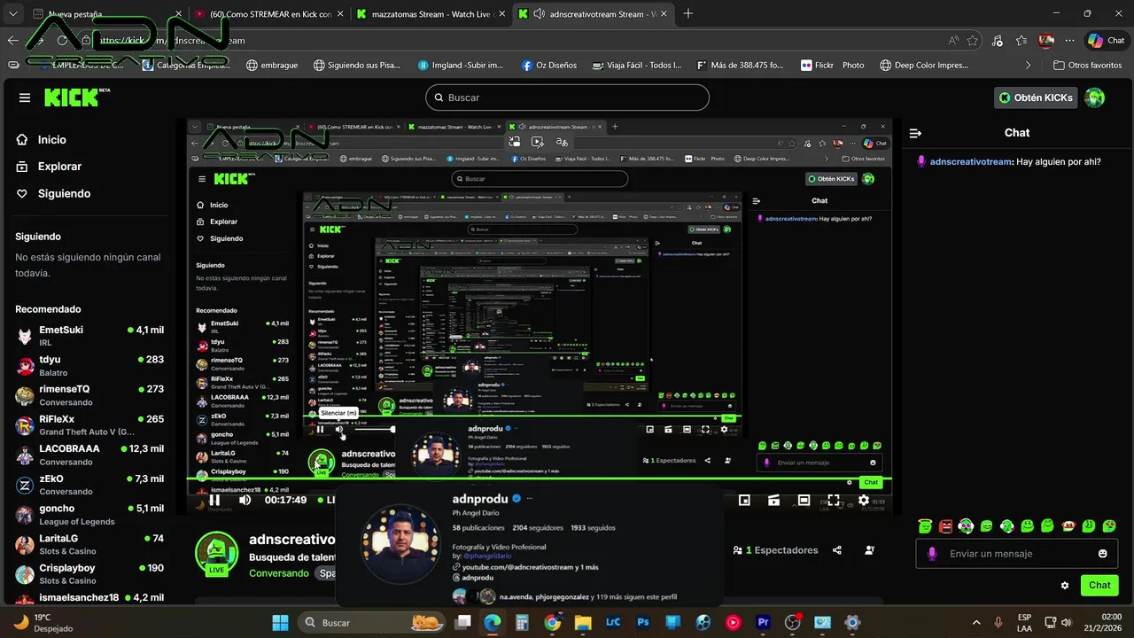Insert the brown dog-face emote
Screen dimensions: 1134x638
pyautogui.click(x=1068, y=526)
